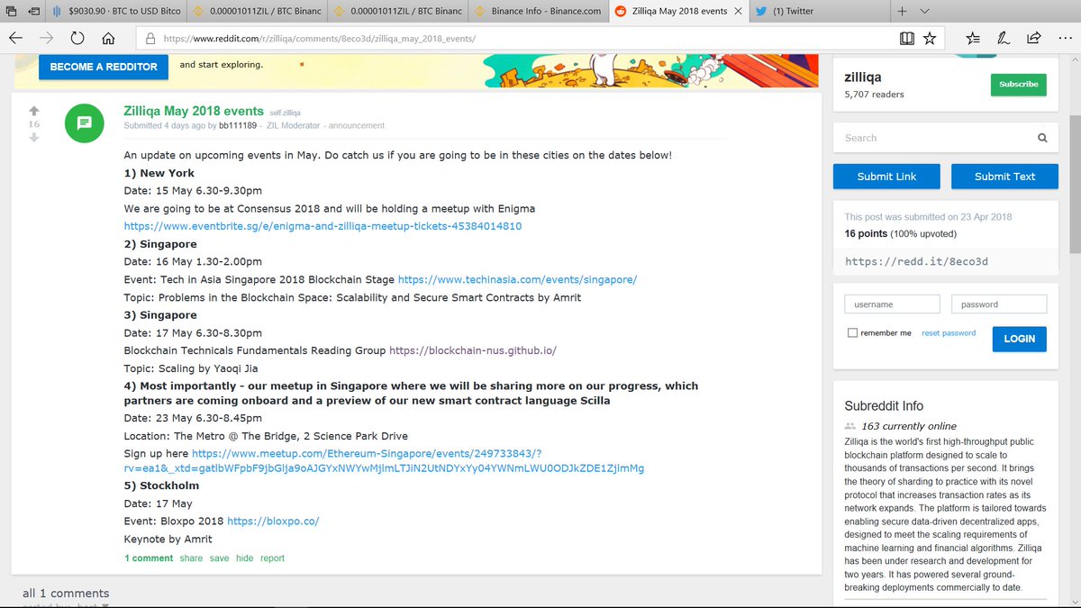Switch to Reading view
1081x608 pixels.
coord(907,39)
